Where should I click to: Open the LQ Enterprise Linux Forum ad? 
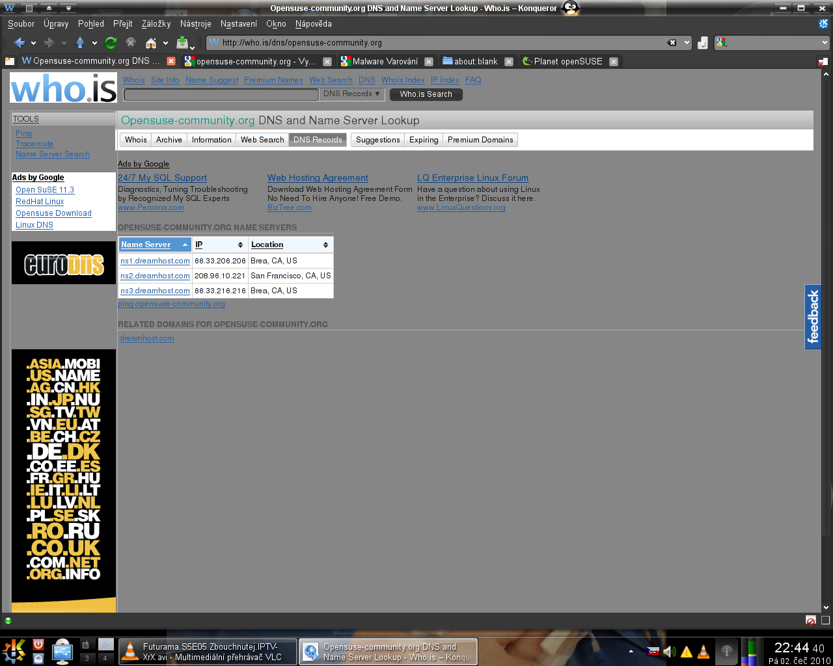tap(472, 178)
